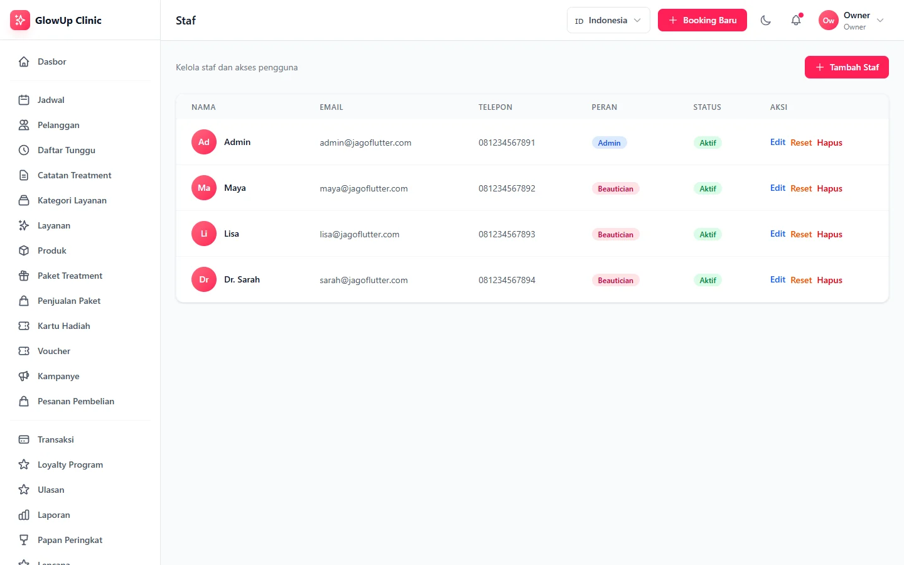Click the Produk box icon
The height and width of the screenshot is (565, 904).
coord(24,250)
